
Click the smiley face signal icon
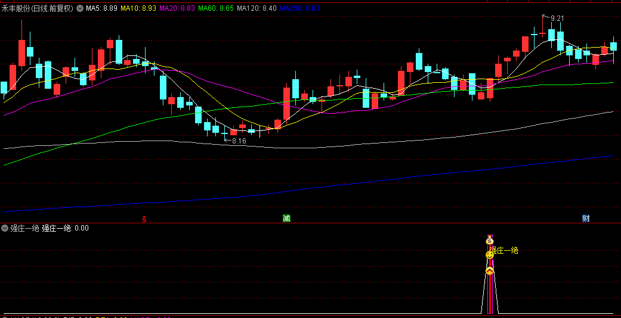[x=490, y=255]
